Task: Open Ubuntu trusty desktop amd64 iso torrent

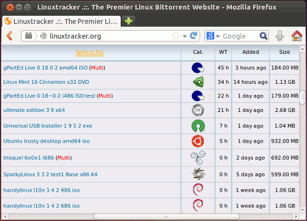Action: tap(47, 141)
